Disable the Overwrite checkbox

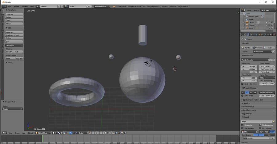tap(243, 125)
